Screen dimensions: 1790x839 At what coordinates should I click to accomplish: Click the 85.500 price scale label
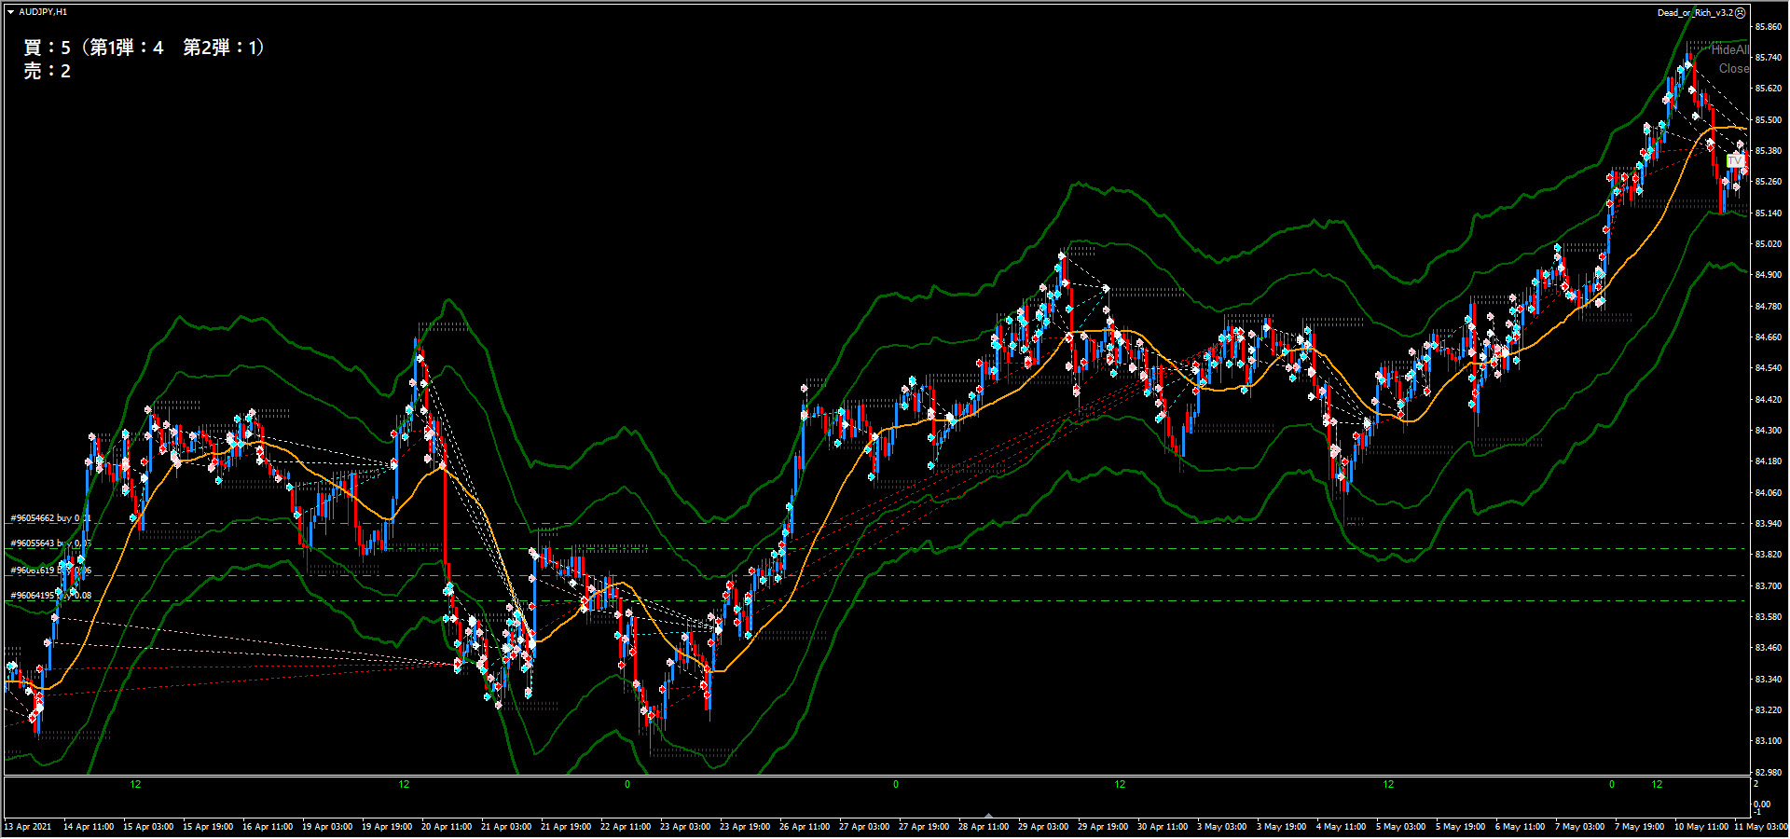(x=1769, y=120)
